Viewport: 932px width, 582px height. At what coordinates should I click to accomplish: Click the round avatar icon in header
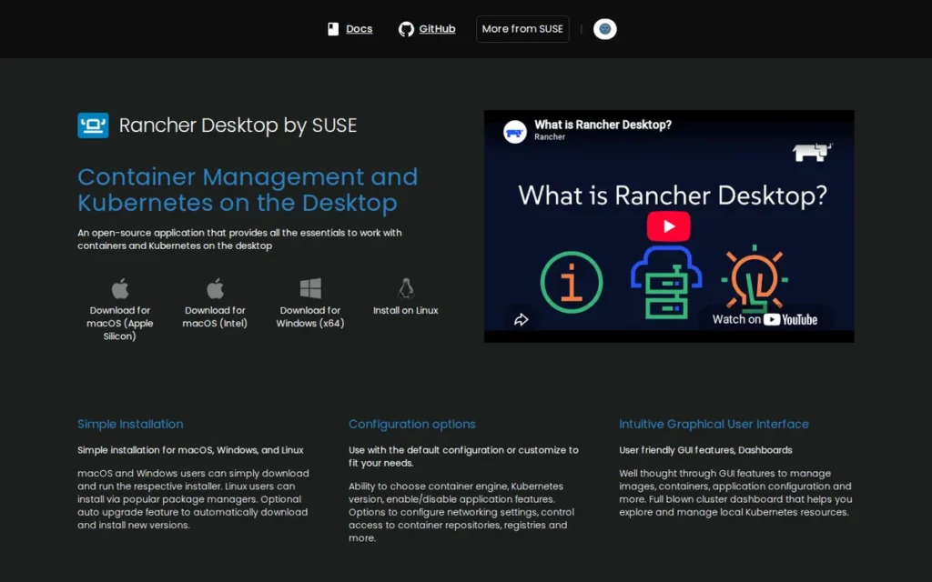pos(604,28)
